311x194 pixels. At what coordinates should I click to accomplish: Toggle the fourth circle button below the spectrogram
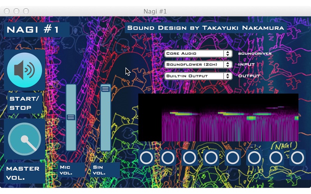(211, 158)
